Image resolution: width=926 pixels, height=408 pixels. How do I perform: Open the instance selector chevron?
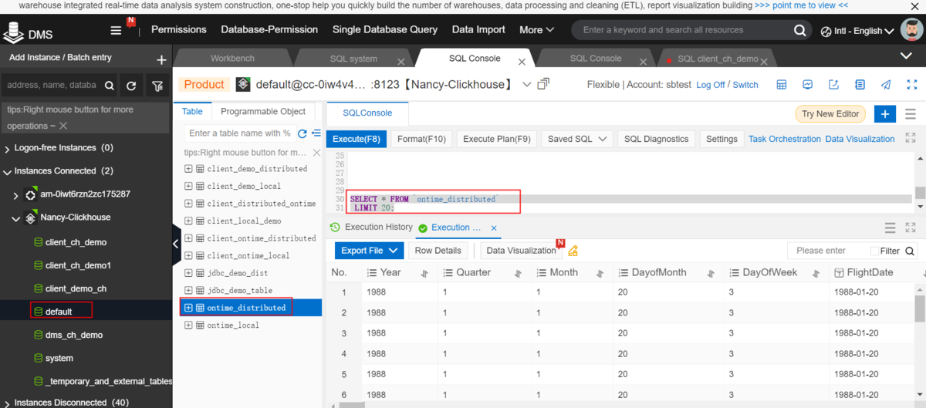point(527,84)
